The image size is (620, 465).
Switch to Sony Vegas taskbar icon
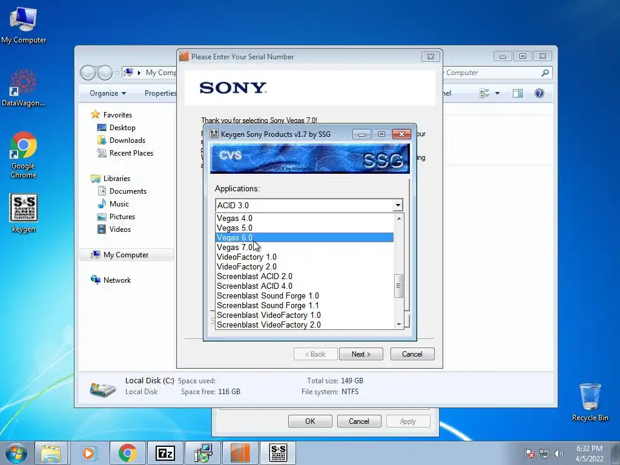(x=240, y=453)
